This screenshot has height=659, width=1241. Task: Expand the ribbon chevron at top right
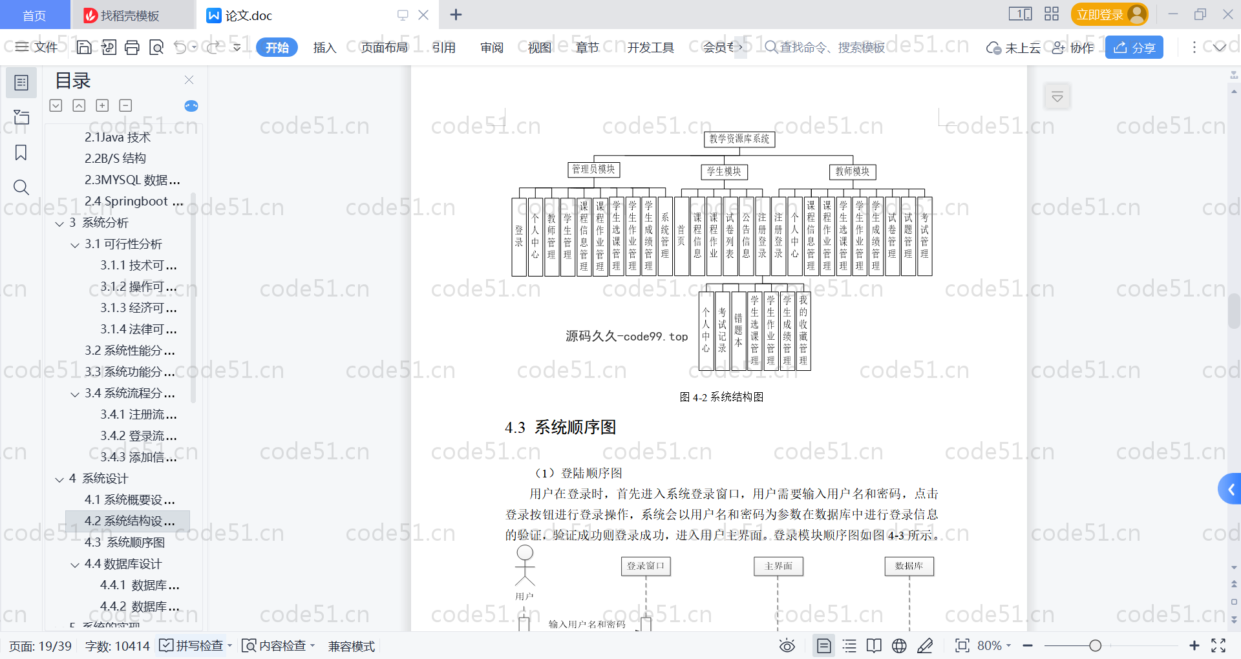coord(1219,47)
